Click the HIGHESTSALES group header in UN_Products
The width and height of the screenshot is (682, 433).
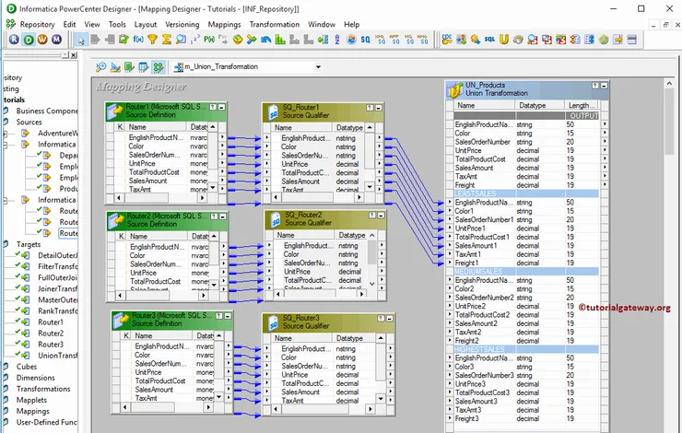pos(526,349)
